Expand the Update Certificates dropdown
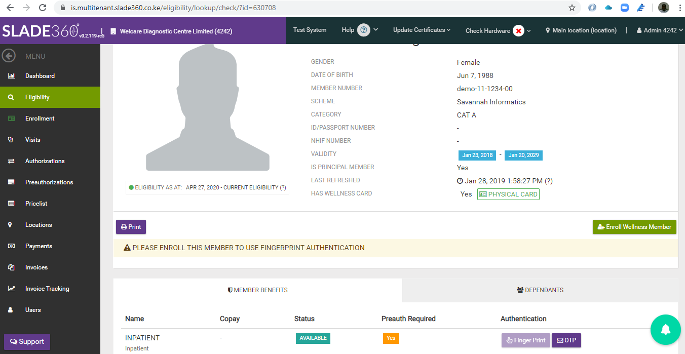The image size is (685, 354). tap(422, 30)
